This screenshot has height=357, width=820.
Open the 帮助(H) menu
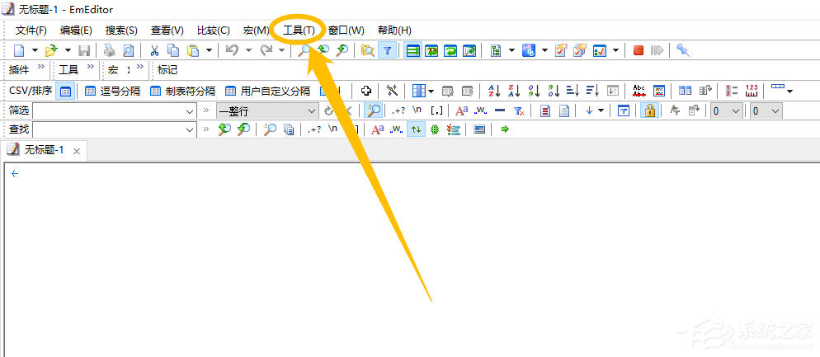click(x=394, y=31)
